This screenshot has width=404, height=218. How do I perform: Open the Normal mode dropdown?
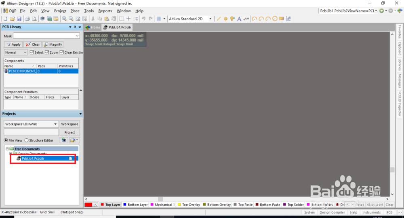(25, 52)
